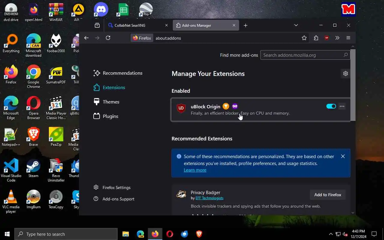Screen dimensions: 384x240
Task: Open SumatraPDF desktop shortcut
Action: (x=56, y=75)
